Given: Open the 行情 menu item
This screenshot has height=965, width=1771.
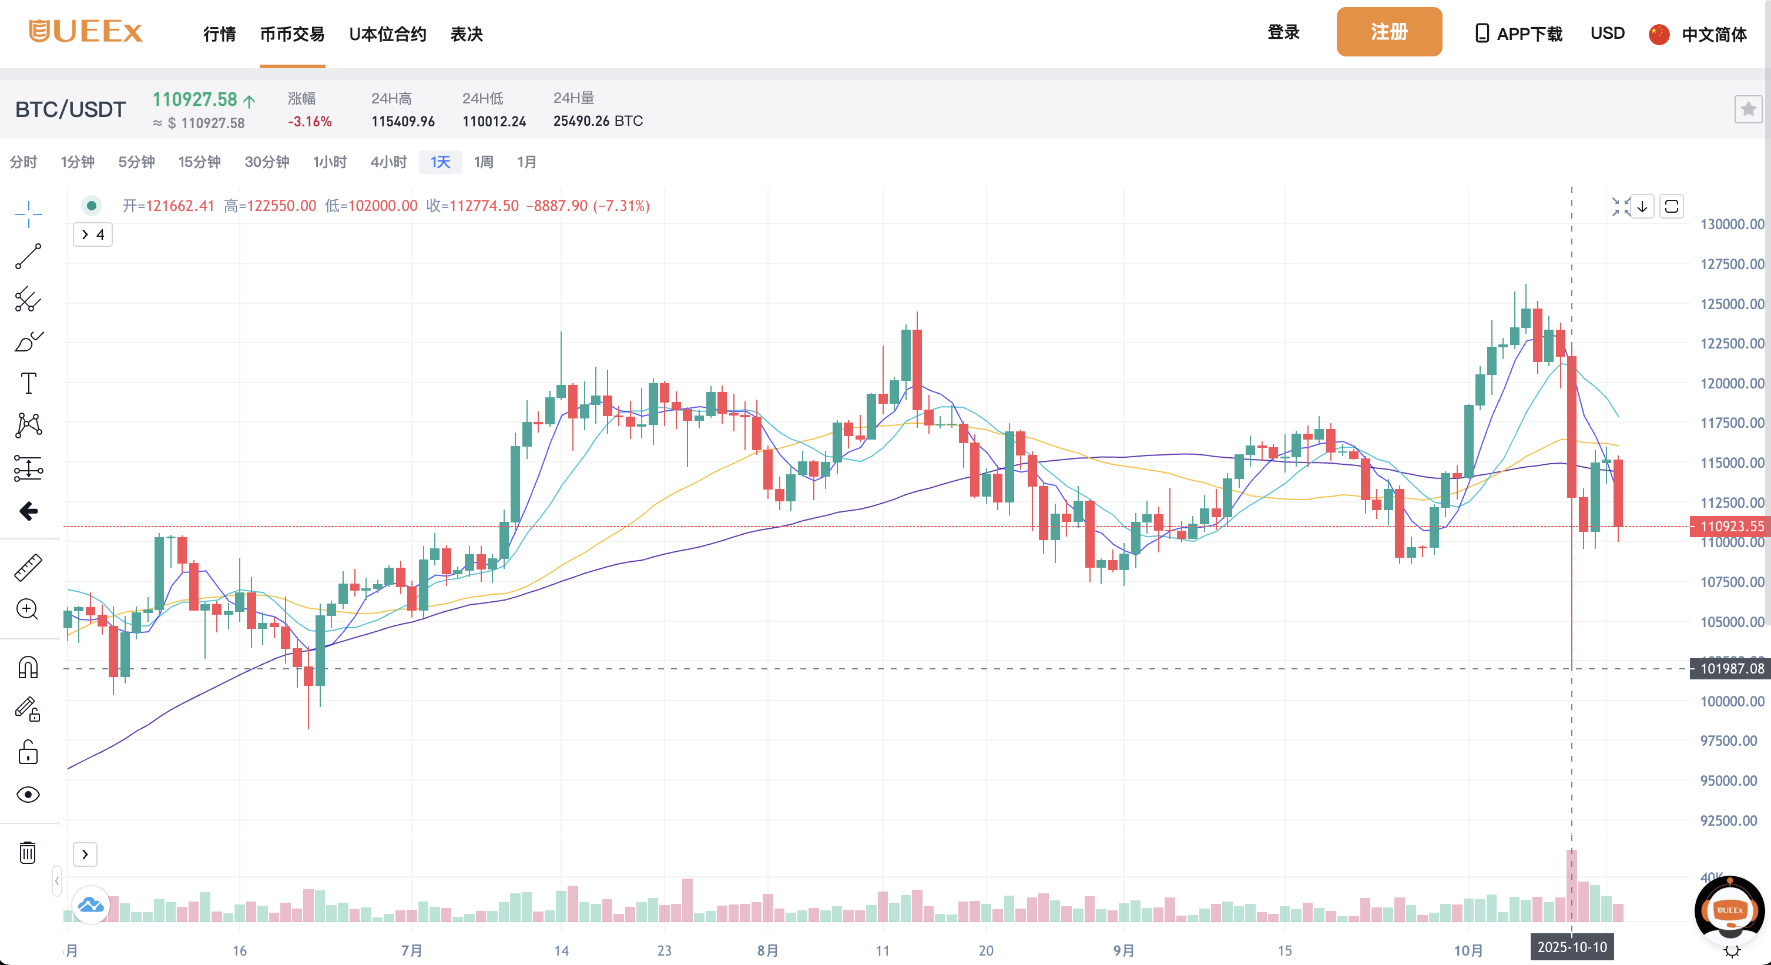Looking at the screenshot, I should pos(219,33).
